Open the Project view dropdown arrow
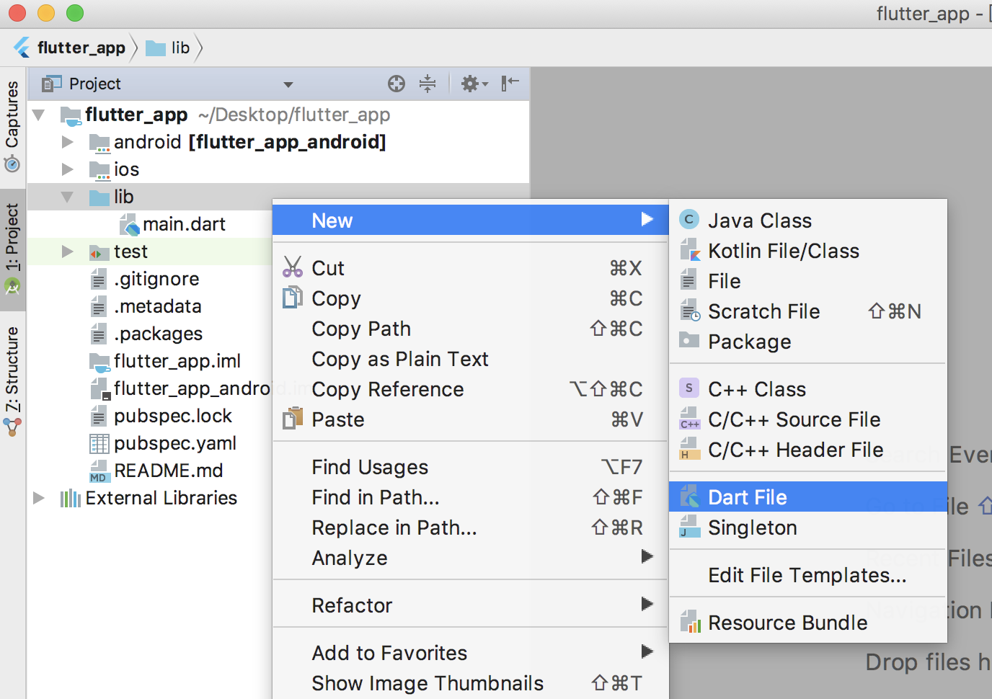Viewport: 992px width, 699px height. click(288, 85)
